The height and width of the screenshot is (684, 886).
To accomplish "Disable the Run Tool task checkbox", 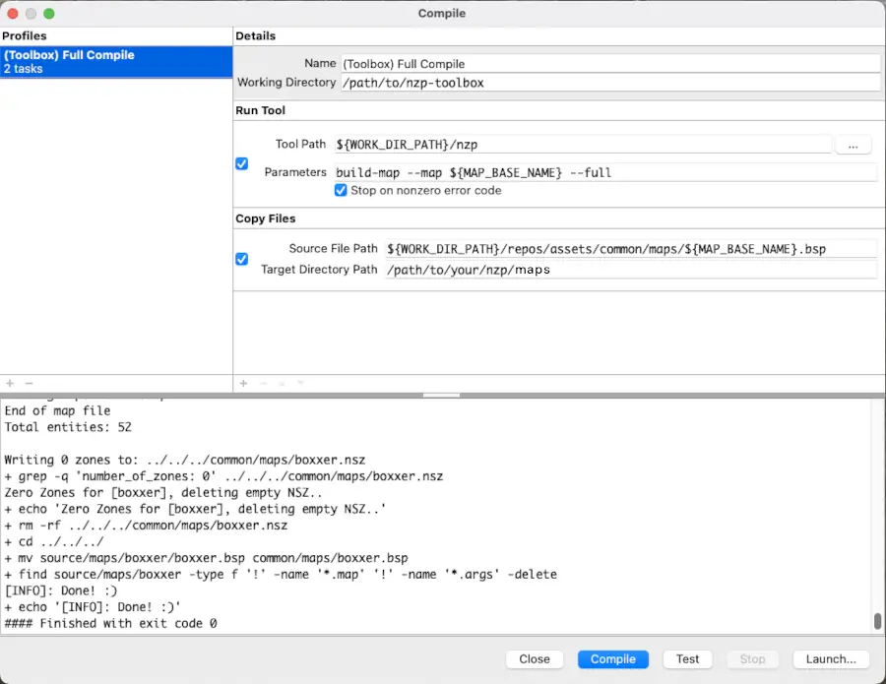I will click(x=241, y=163).
